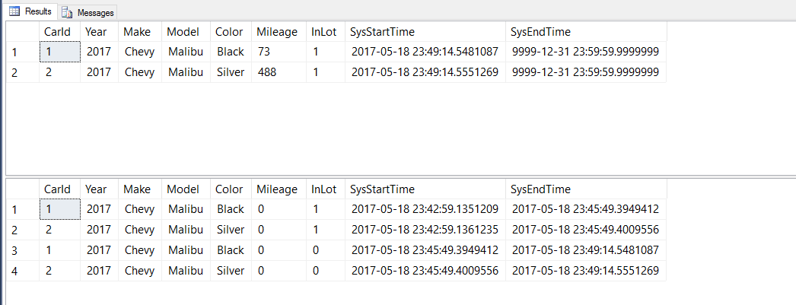
Task: Click the Mileage column header in first result set
Action: [277, 32]
